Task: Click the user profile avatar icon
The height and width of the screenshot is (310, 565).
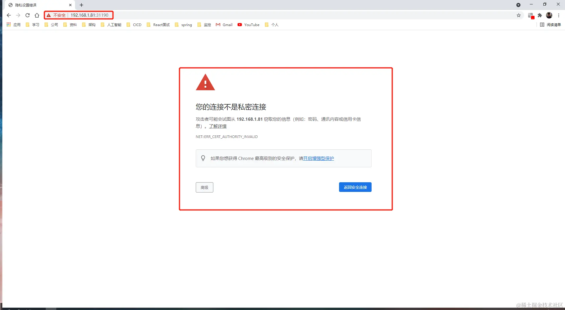Action: (549, 15)
